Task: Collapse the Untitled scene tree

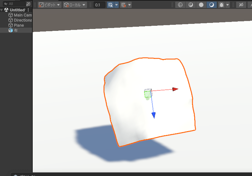Action: tap(2, 10)
